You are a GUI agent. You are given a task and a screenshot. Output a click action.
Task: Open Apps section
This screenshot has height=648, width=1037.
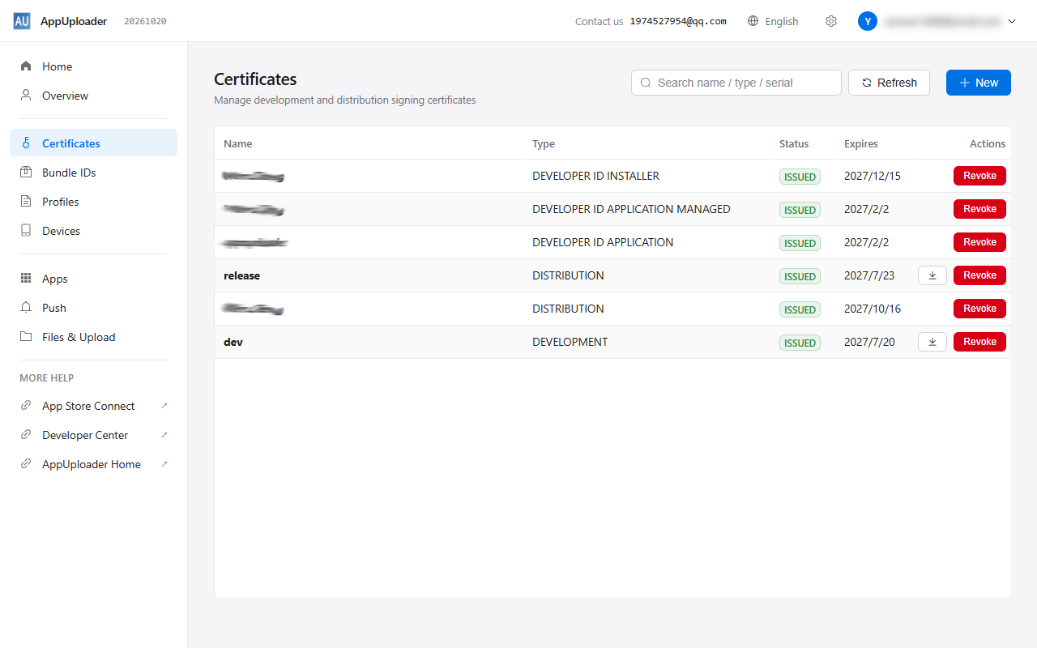93,279
